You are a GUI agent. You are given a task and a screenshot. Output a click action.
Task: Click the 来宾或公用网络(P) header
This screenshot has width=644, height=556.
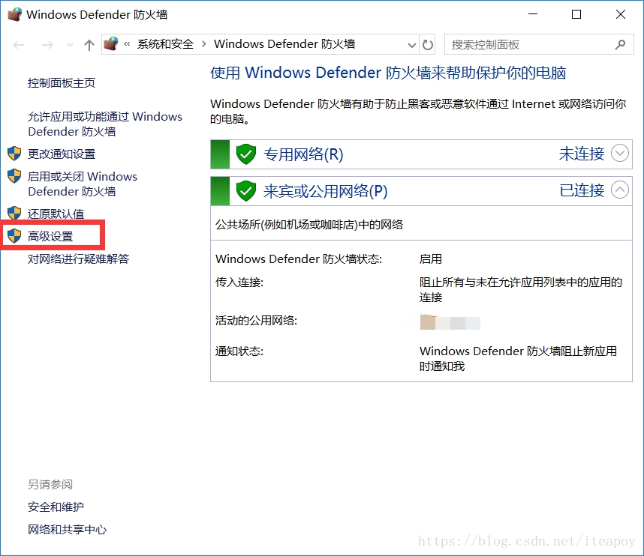[325, 191]
